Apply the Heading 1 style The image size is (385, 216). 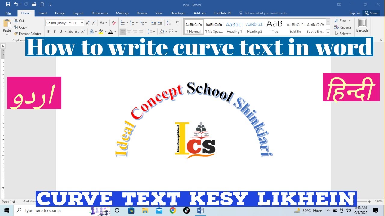[x=234, y=27]
